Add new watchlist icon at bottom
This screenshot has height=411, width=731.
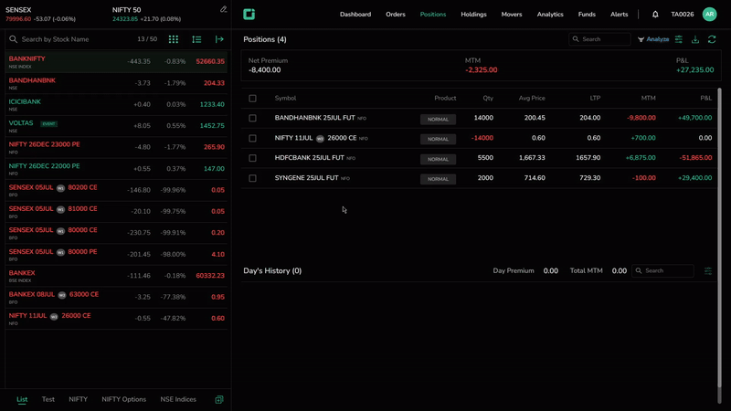pyautogui.click(x=219, y=399)
